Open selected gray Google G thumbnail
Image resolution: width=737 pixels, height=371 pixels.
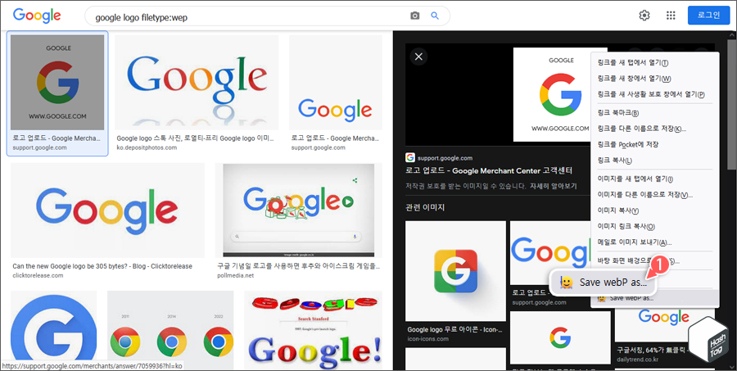pyautogui.click(x=57, y=82)
